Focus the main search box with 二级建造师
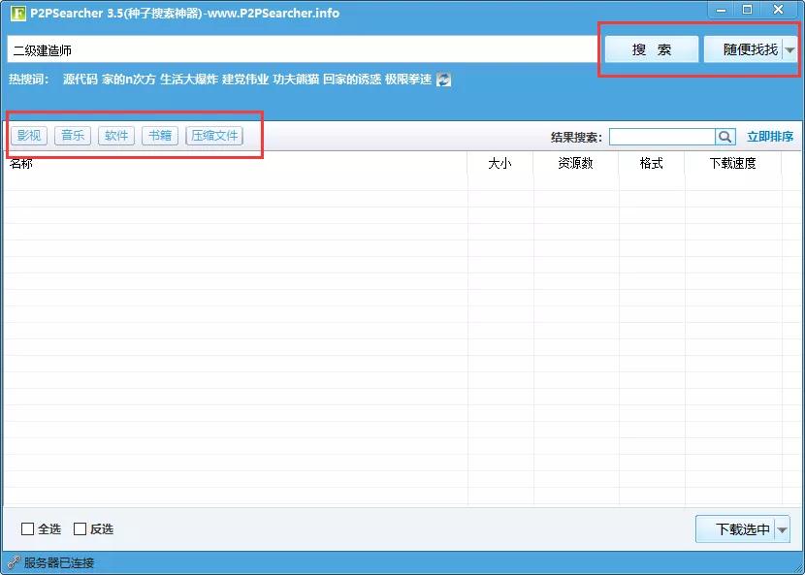This screenshot has height=575, width=805. pos(302,49)
